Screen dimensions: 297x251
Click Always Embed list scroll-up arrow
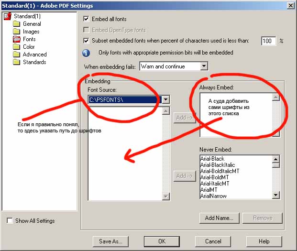[276, 97]
